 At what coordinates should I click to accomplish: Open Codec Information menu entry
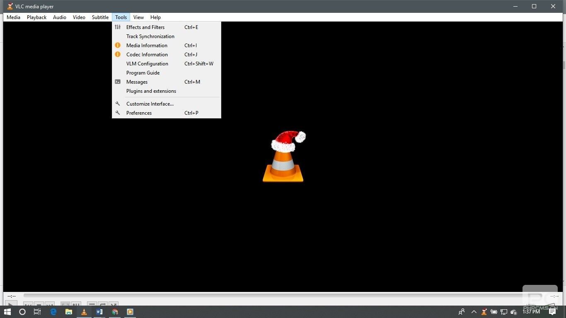(166, 55)
